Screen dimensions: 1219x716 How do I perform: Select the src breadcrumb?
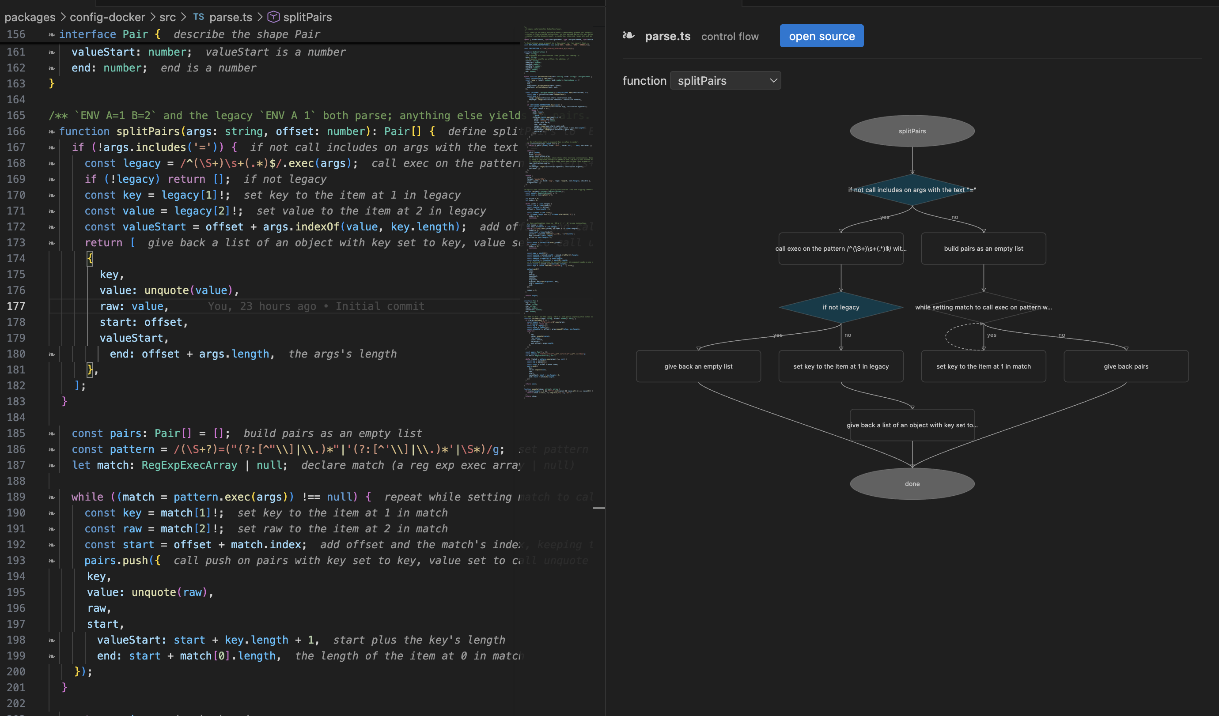pos(167,17)
